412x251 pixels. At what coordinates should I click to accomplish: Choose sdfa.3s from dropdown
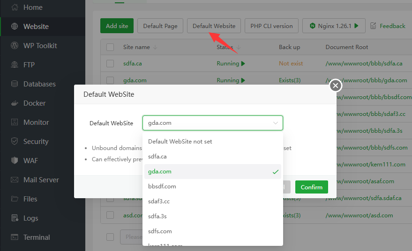point(213,216)
